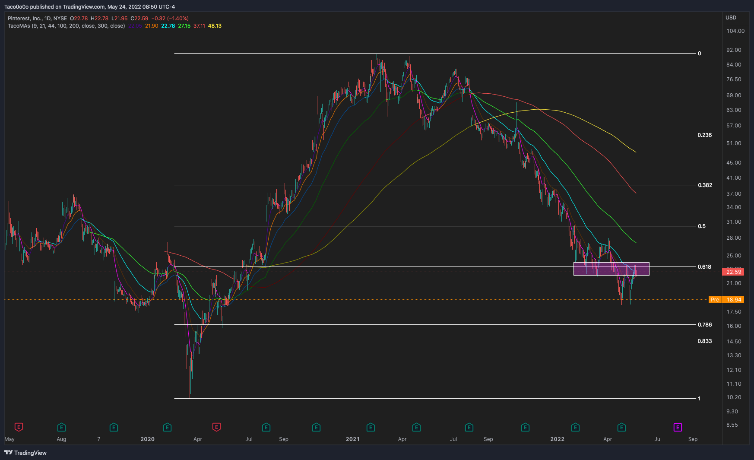This screenshot has width=754, height=460.
Task: Click the Fibonacci 0.382 level label
Action: click(x=705, y=185)
